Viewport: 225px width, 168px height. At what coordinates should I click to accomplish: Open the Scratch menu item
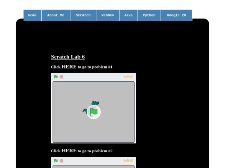point(83,15)
